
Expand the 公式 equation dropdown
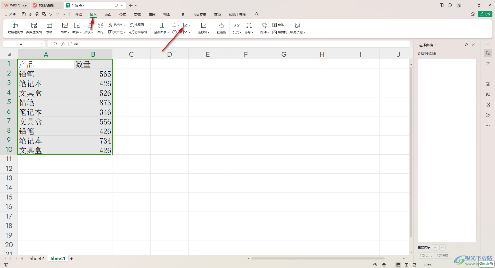(x=241, y=32)
